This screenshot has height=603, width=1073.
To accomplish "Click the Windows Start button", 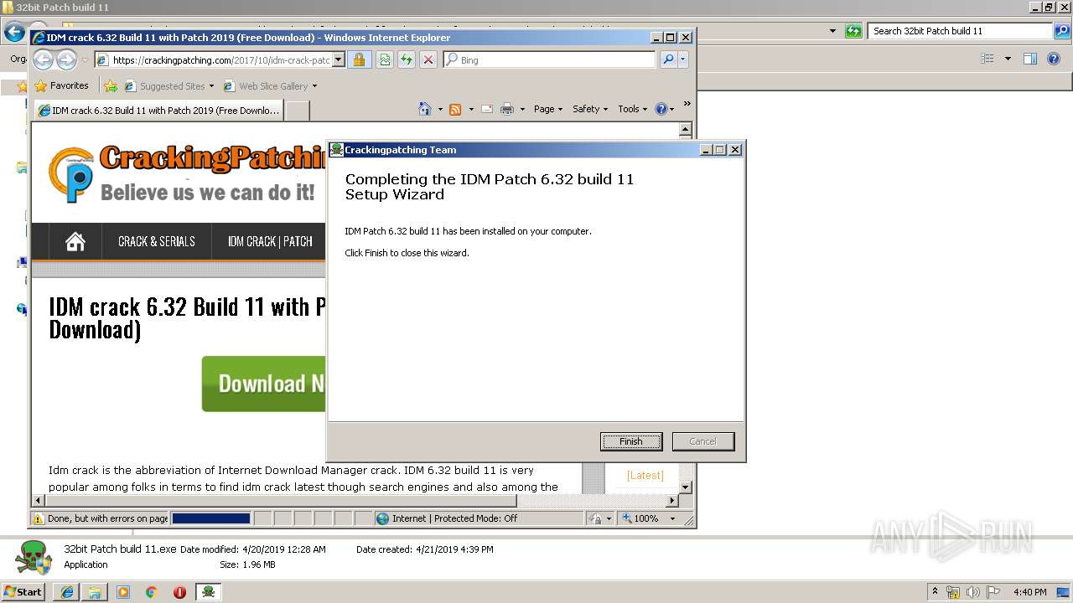I will click(x=23, y=591).
